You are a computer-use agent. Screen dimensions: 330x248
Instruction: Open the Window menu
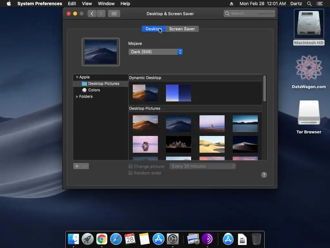click(106, 4)
